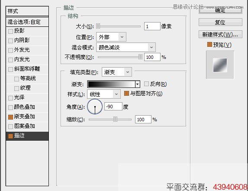The height and width of the screenshot is (191, 248).
Task: Enable the 投影 drop shadow checkbox
Action: click(10, 31)
